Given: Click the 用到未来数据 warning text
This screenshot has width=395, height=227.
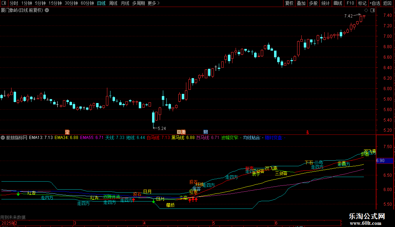Looking at the screenshot, I should point(13,217).
